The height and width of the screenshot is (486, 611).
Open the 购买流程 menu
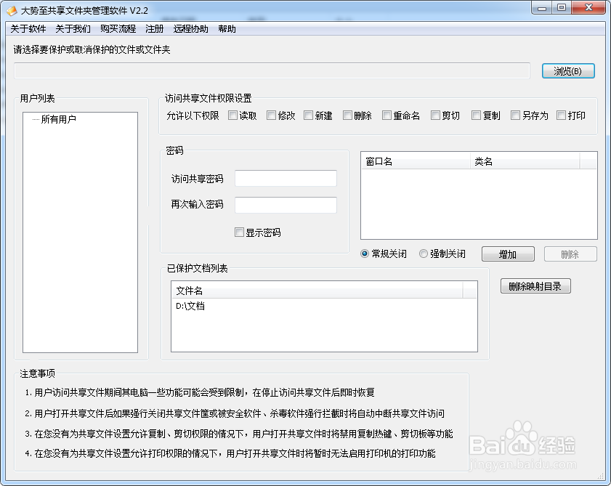tap(118, 29)
